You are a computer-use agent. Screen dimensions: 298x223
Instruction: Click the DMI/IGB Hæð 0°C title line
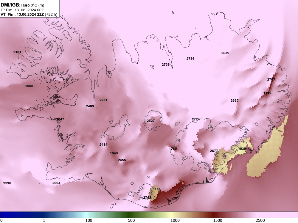[x=22, y=5]
